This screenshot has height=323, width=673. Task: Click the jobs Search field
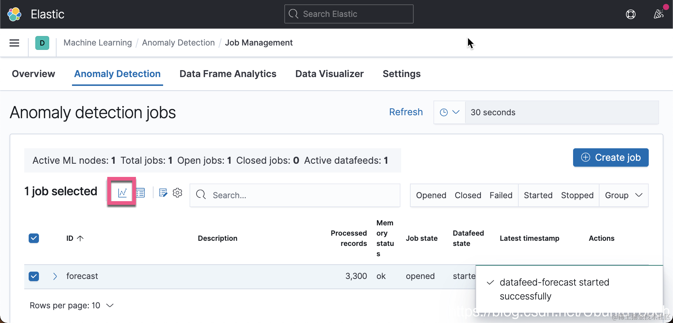click(x=301, y=195)
